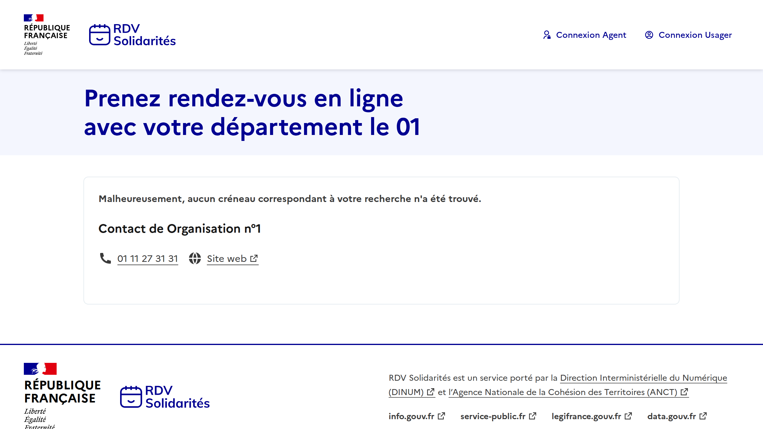Click the phone handset icon
This screenshot has height=429, width=763.
pyautogui.click(x=105, y=258)
